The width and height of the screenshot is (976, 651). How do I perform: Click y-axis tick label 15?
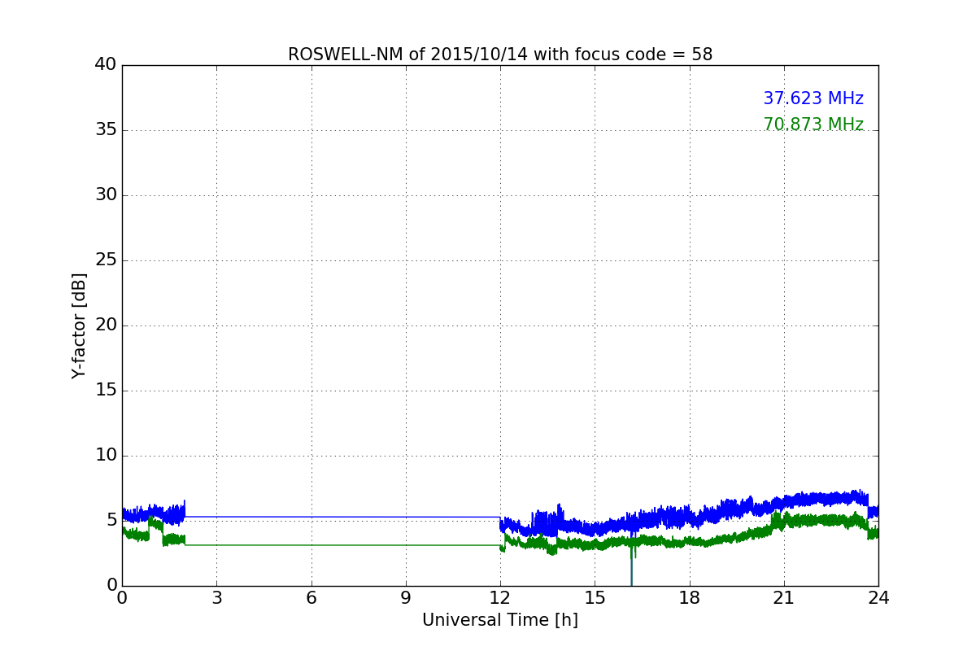(x=106, y=391)
